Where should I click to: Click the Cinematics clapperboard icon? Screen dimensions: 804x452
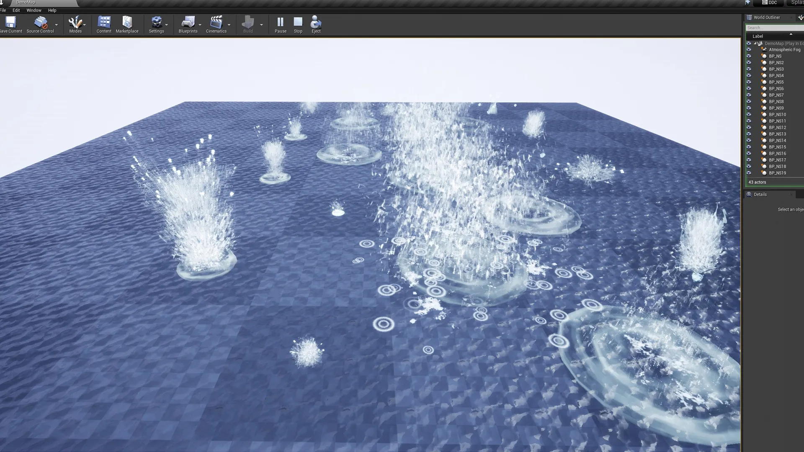coord(216,22)
